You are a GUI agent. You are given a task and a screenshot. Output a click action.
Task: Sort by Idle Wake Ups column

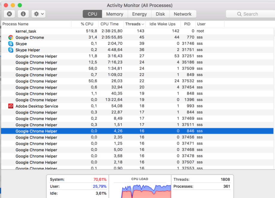pyautogui.click(x=162, y=24)
